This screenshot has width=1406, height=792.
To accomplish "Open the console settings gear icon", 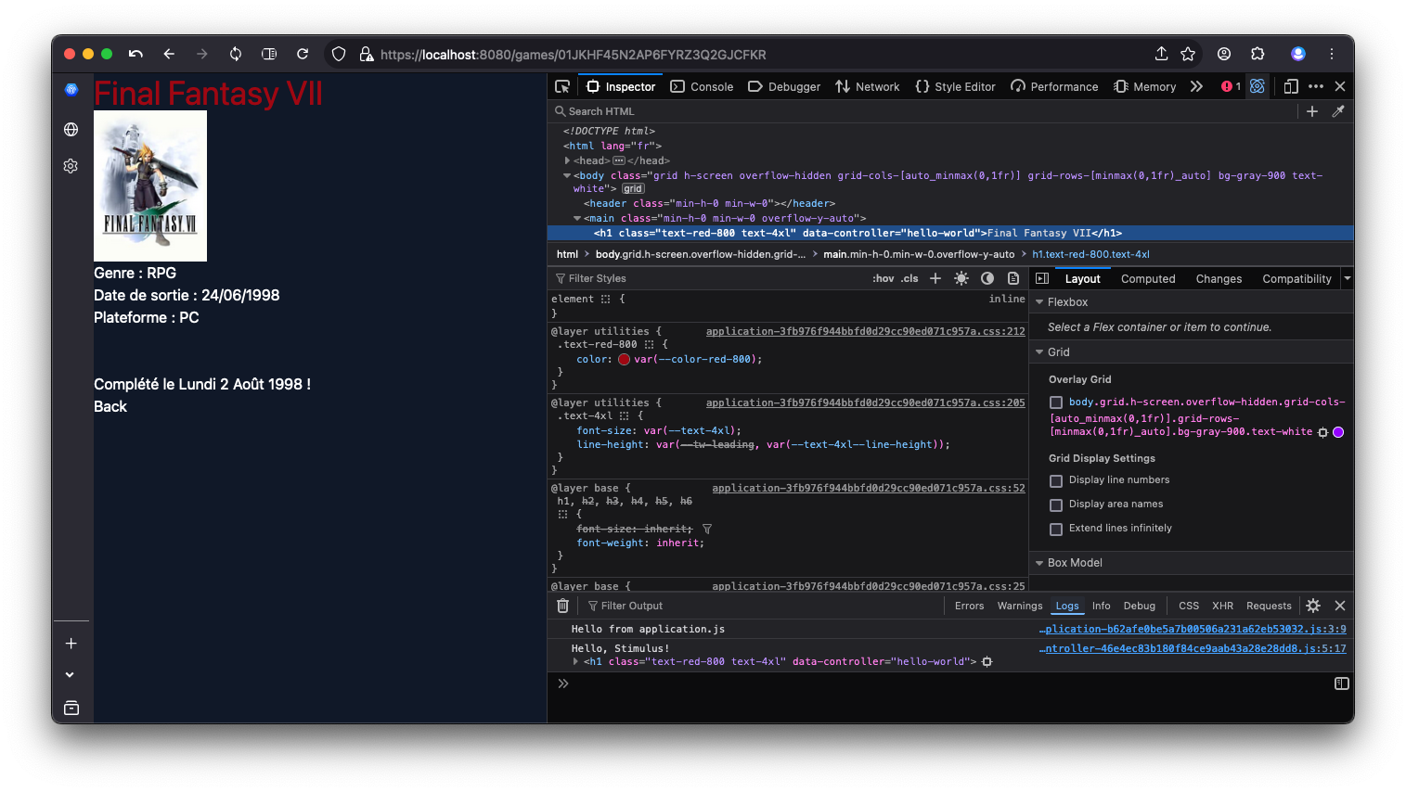I will pos(1313,606).
